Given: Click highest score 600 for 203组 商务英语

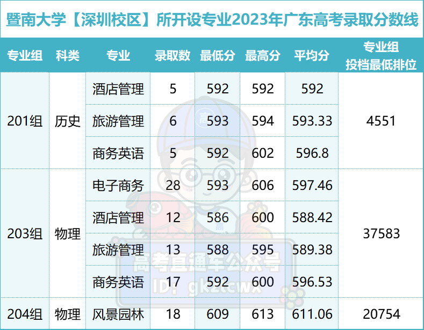Looking at the screenshot, I should pos(263,282).
